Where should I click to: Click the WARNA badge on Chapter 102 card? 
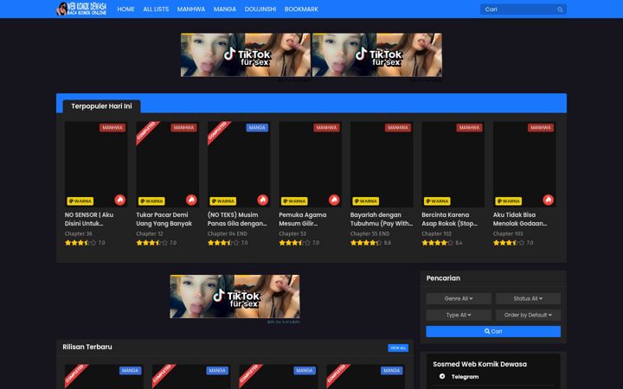[437, 201]
